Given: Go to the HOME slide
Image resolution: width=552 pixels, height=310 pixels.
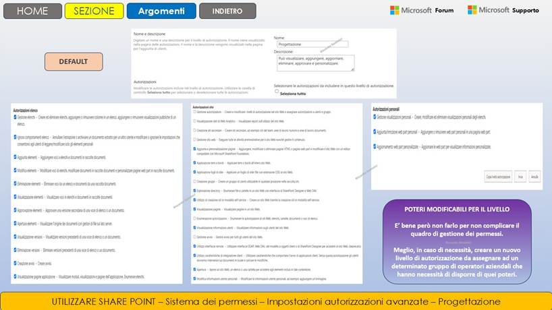Looking at the screenshot, I should (x=32, y=11).
